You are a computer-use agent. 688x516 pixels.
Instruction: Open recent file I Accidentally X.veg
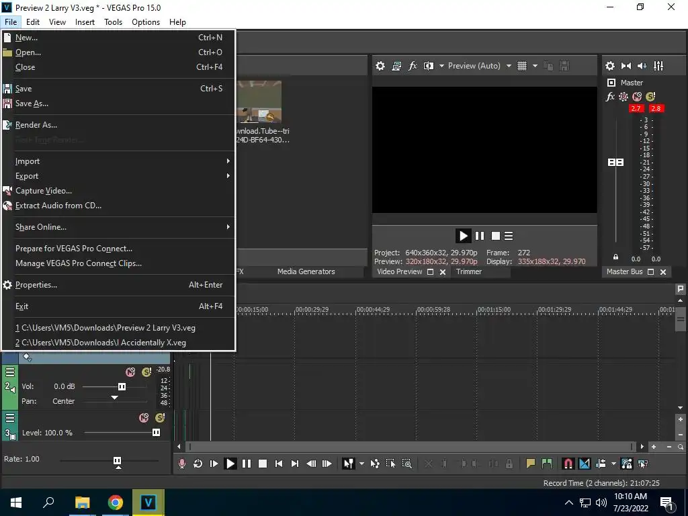click(x=118, y=343)
